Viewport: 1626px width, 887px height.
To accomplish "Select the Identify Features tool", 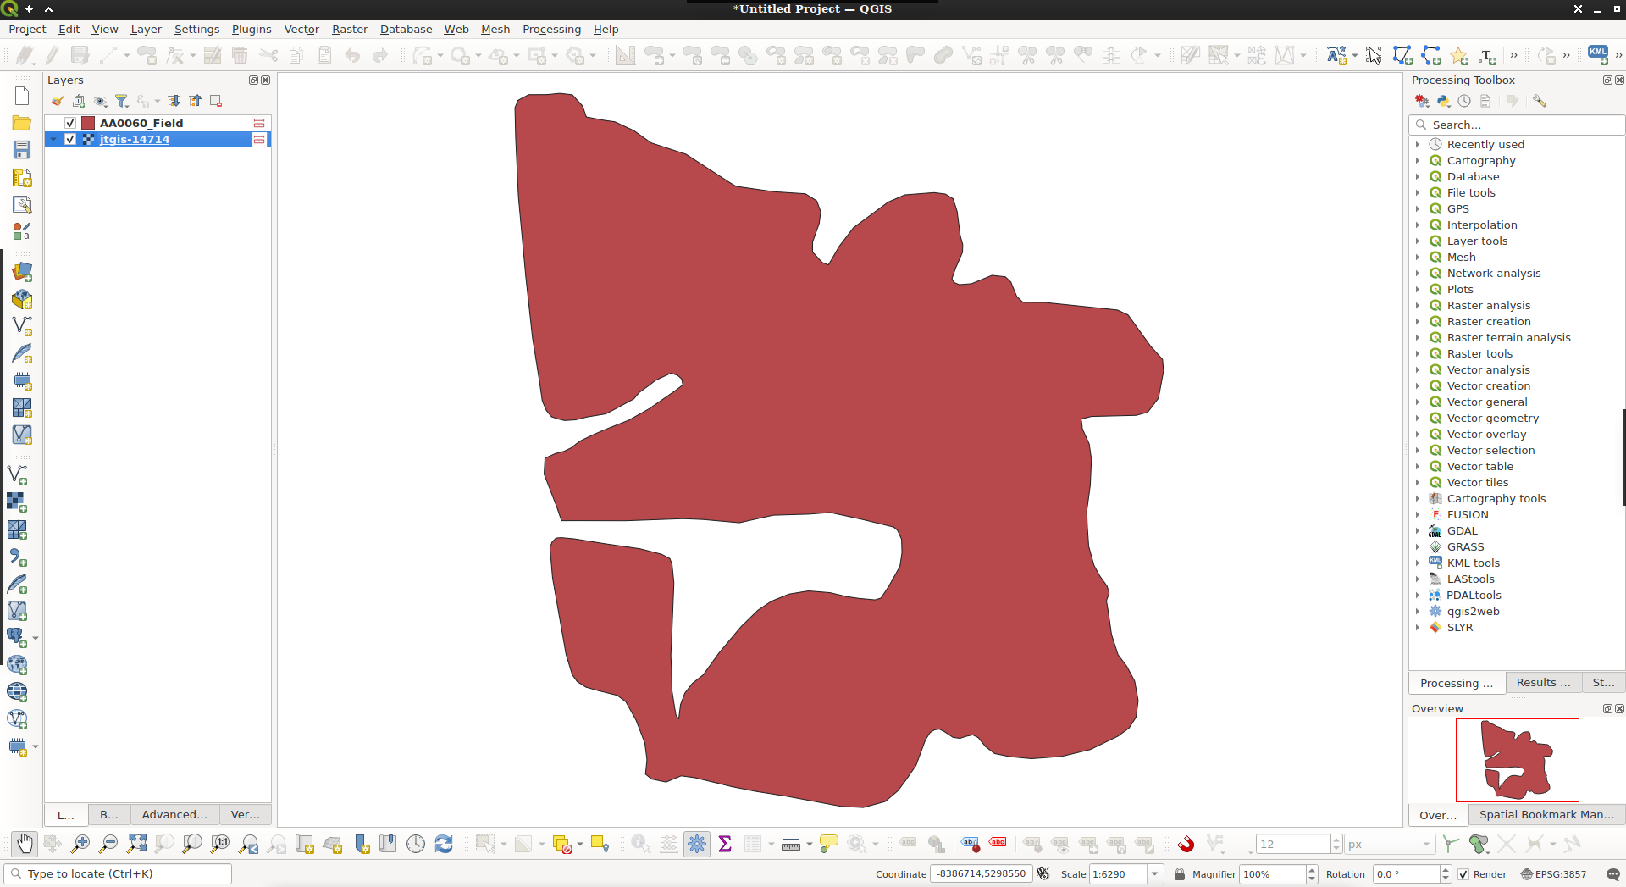I will 641,843.
